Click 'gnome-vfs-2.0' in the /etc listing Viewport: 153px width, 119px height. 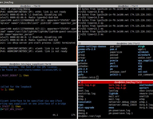87,49
